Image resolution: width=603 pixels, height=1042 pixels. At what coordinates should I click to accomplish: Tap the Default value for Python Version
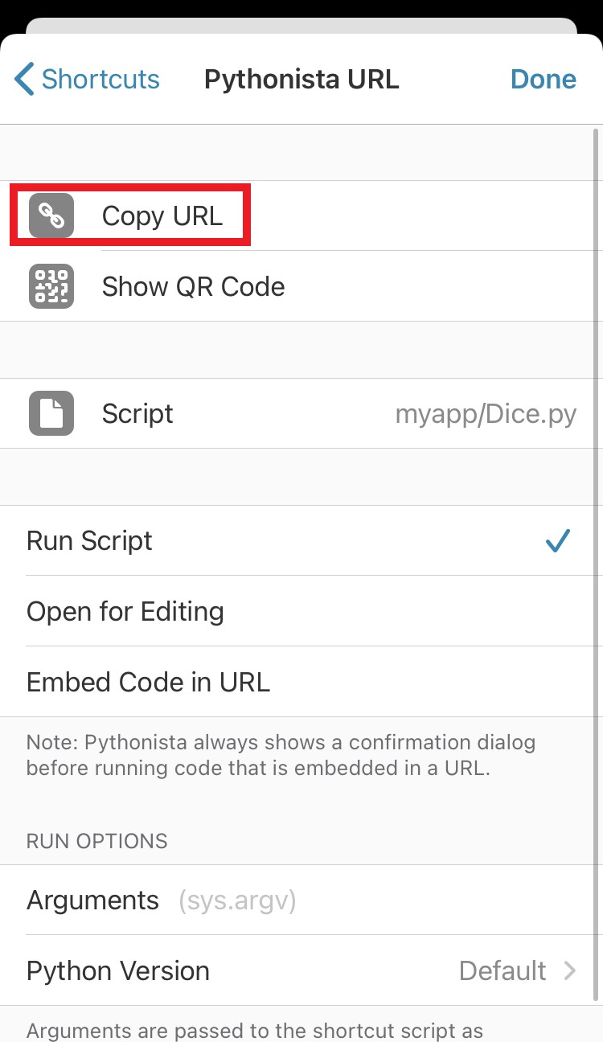point(503,970)
